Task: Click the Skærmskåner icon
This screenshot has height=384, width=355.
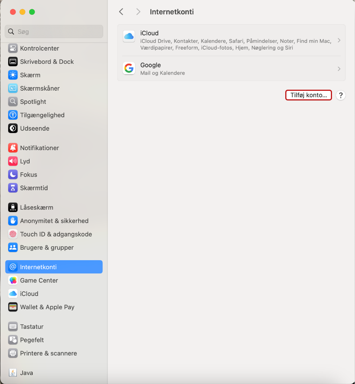Action: [13, 89]
